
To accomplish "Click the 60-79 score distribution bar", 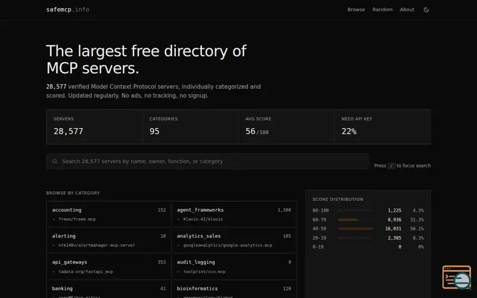I will pos(355,219).
